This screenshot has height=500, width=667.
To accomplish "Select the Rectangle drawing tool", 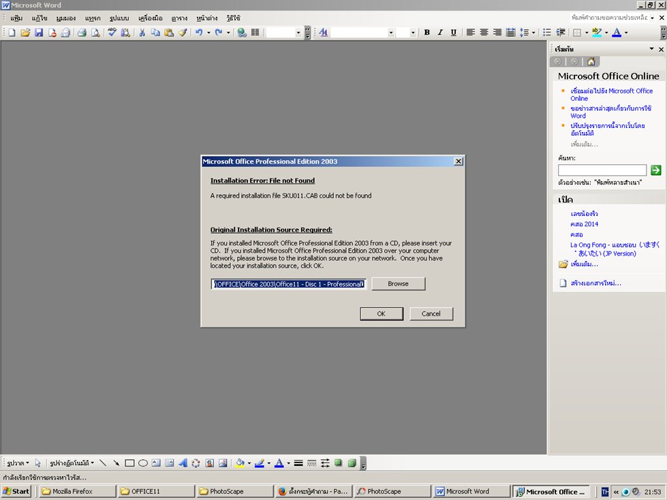I will 129,463.
